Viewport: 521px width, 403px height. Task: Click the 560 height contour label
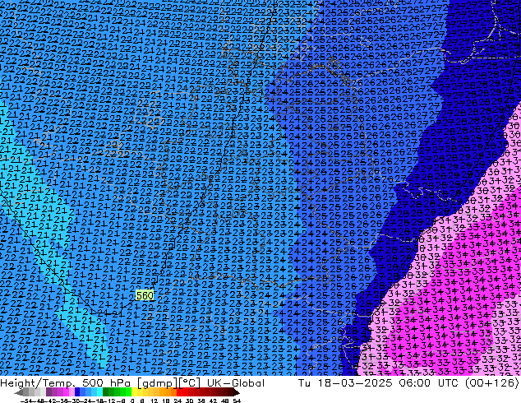(145, 295)
